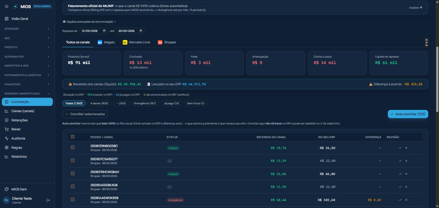Screen dimensions: 439x208
Task: Click the logout icon beside Cliente Teste
Action: point(48,200)
